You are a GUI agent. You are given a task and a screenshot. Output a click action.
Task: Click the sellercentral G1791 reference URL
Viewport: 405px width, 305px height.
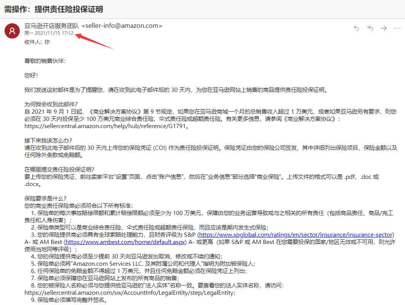coord(105,126)
